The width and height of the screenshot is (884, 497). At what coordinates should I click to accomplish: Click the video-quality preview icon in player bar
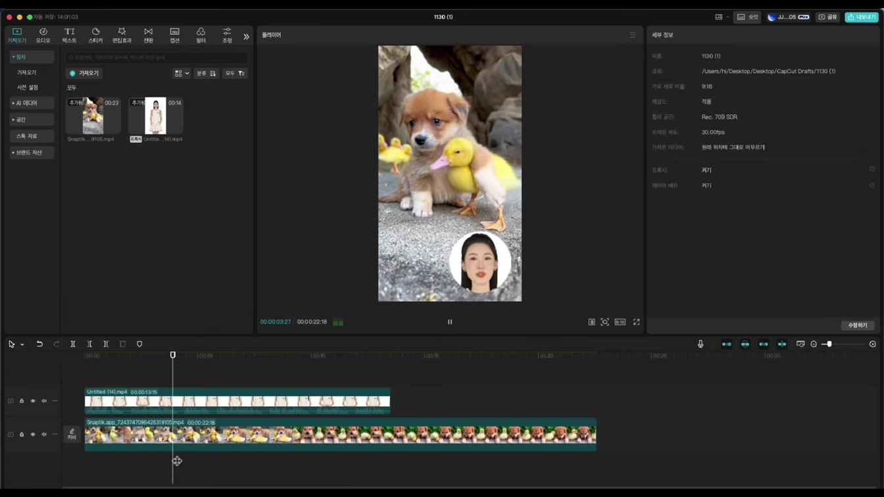(x=592, y=322)
